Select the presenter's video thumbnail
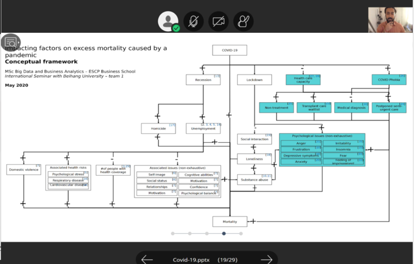This screenshot has width=414, height=264. click(391, 20)
